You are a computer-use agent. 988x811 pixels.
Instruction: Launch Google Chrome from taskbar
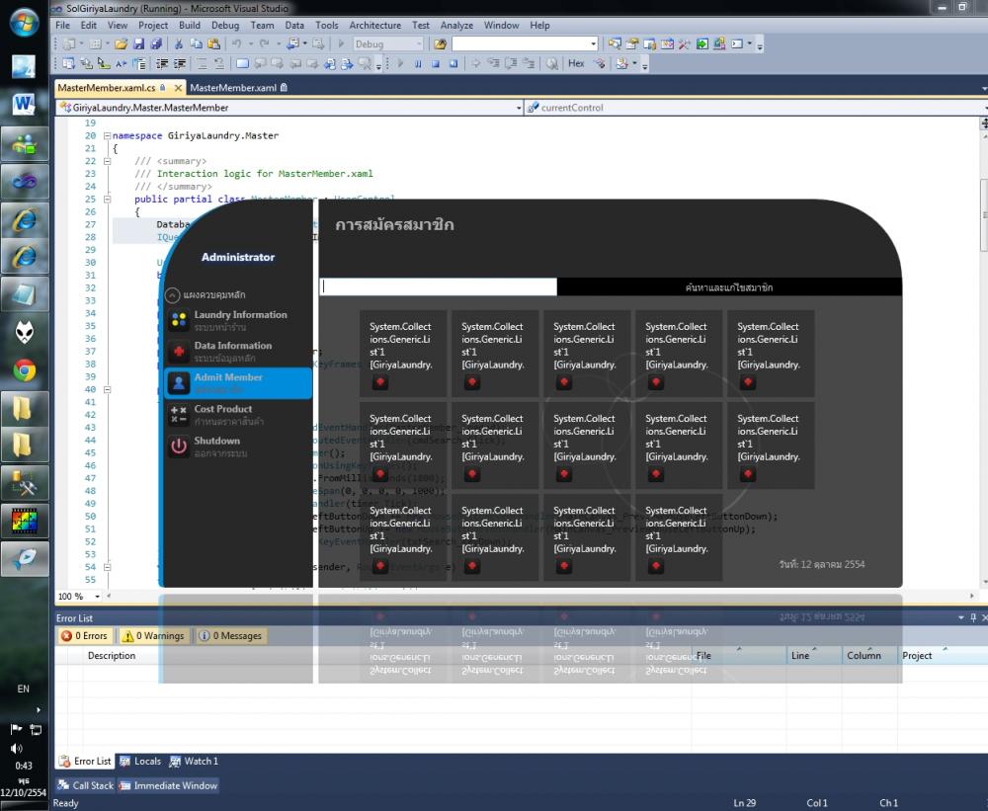[x=24, y=370]
